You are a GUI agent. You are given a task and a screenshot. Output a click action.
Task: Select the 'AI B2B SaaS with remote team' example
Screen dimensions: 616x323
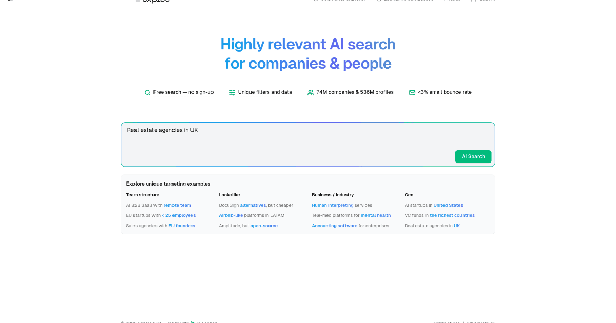pos(159,205)
